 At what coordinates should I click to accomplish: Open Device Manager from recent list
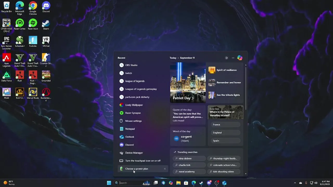143,153
